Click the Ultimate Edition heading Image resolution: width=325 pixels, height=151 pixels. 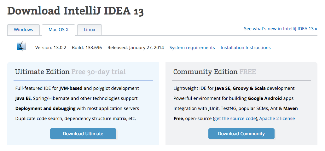42,72
